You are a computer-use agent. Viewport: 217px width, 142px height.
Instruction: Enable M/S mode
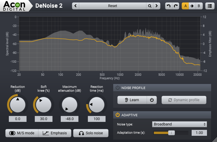(22, 133)
